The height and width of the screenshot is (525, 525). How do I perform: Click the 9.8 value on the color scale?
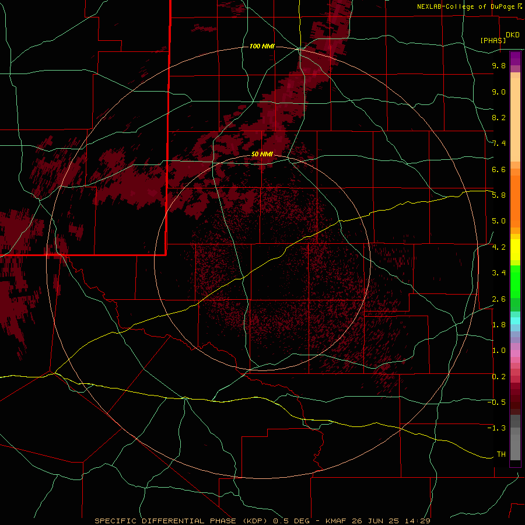(499, 65)
